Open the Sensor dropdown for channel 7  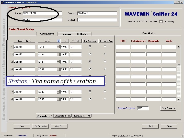coord(58,92)
